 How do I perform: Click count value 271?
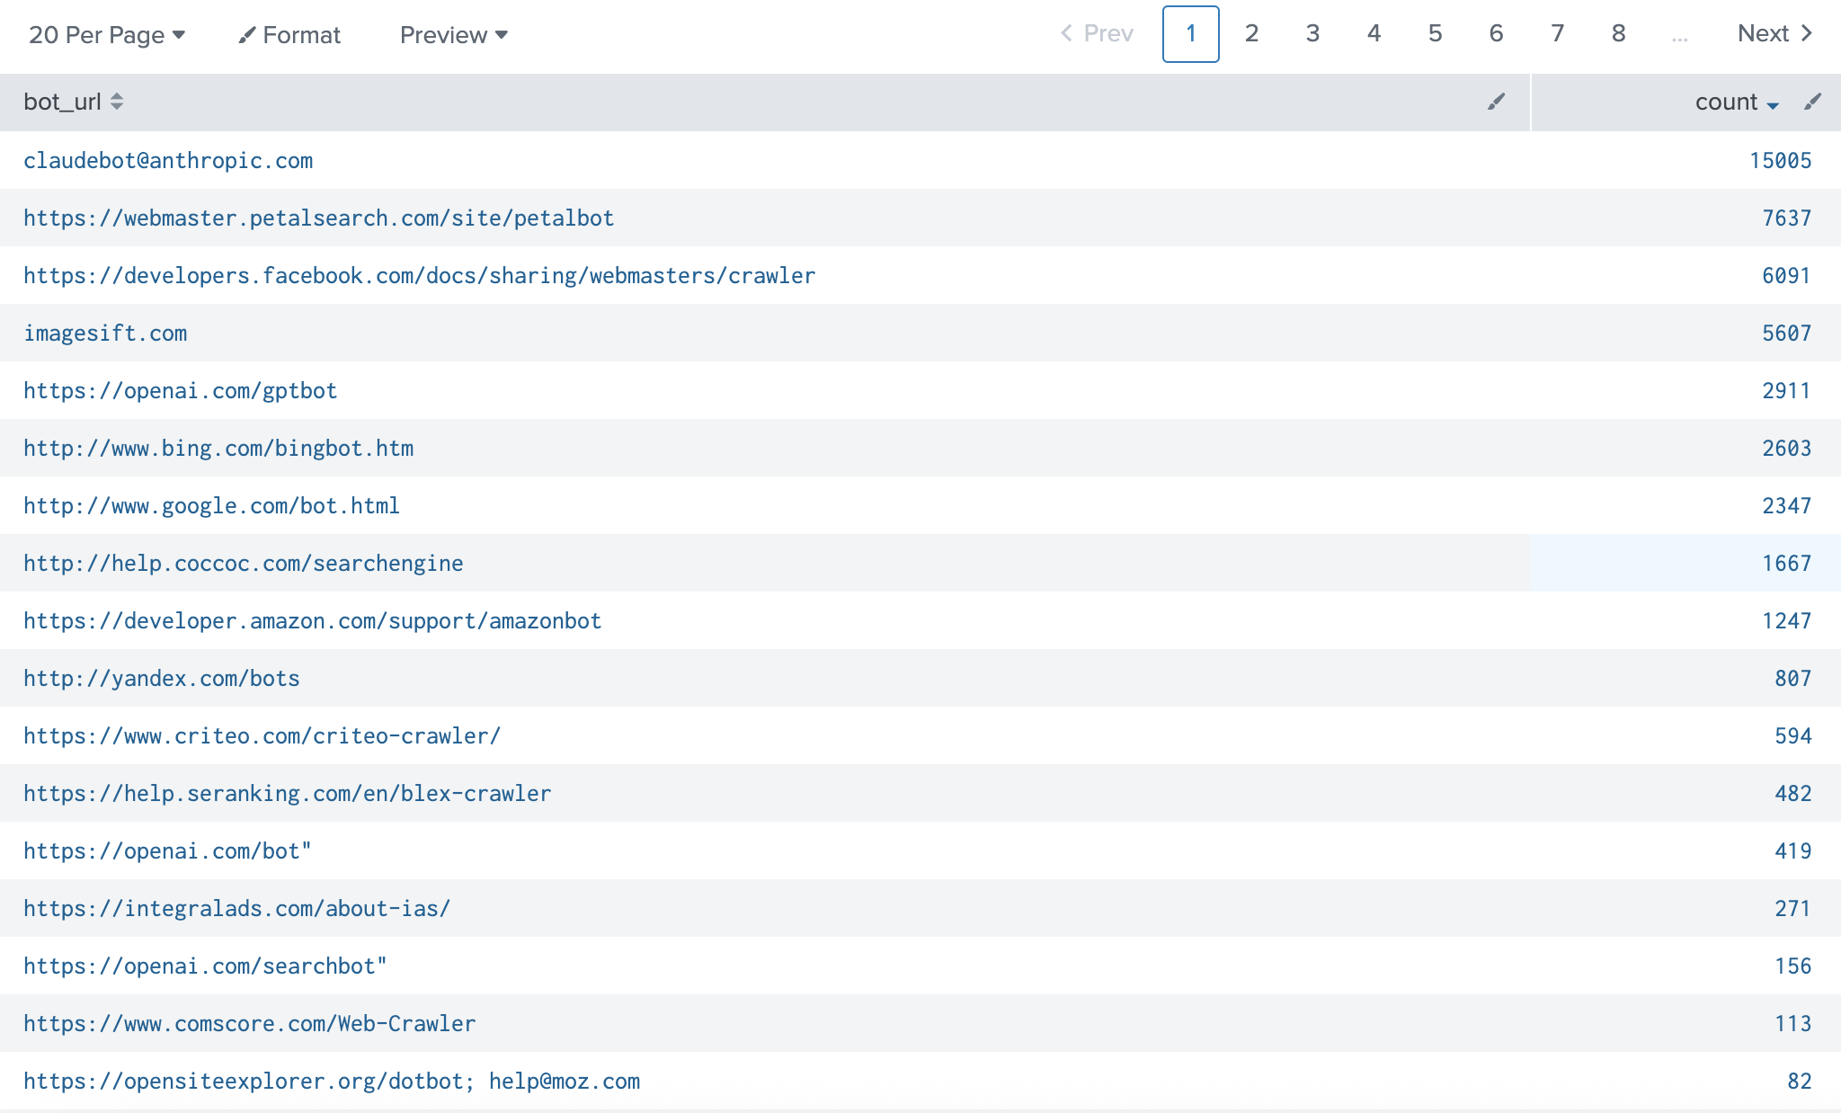coord(1792,908)
